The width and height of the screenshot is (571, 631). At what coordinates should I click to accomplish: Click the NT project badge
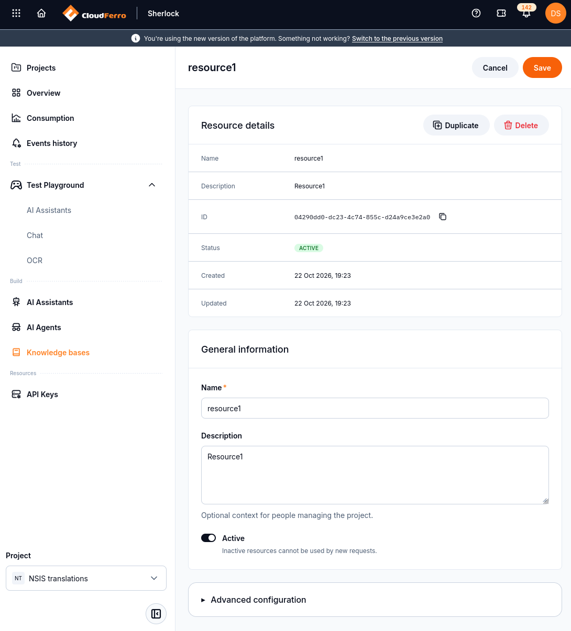tap(18, 578)
